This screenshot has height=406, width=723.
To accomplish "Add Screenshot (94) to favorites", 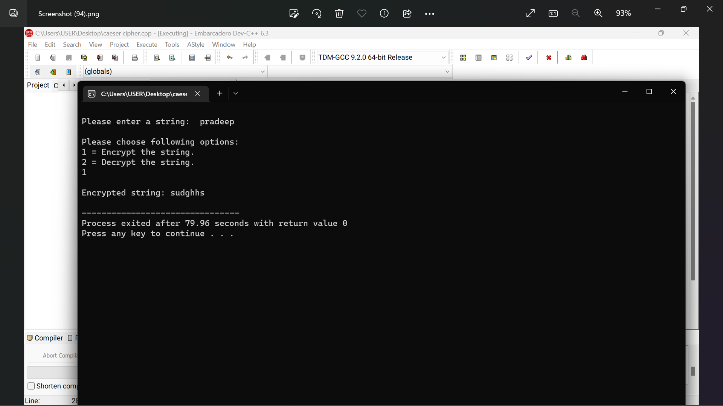I will (362, 13).
